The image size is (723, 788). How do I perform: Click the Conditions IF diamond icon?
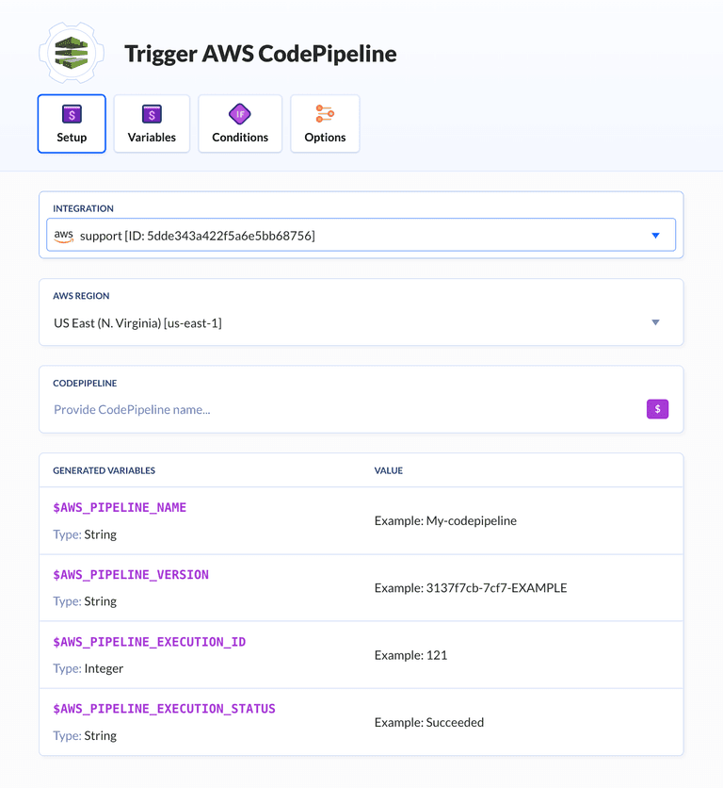[239, 114]
